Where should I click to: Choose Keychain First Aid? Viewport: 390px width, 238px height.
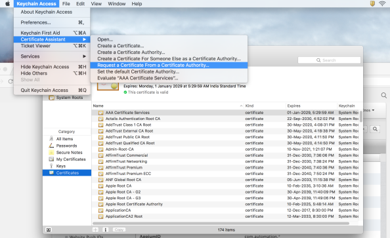point(52,33)
